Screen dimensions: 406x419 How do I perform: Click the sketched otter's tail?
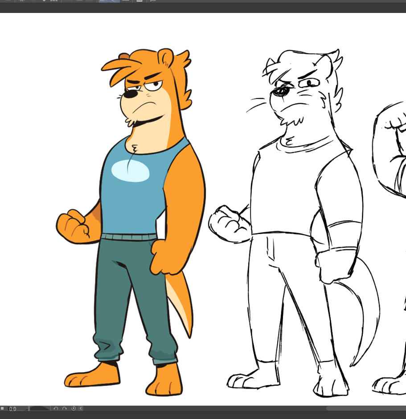point(365,321)
